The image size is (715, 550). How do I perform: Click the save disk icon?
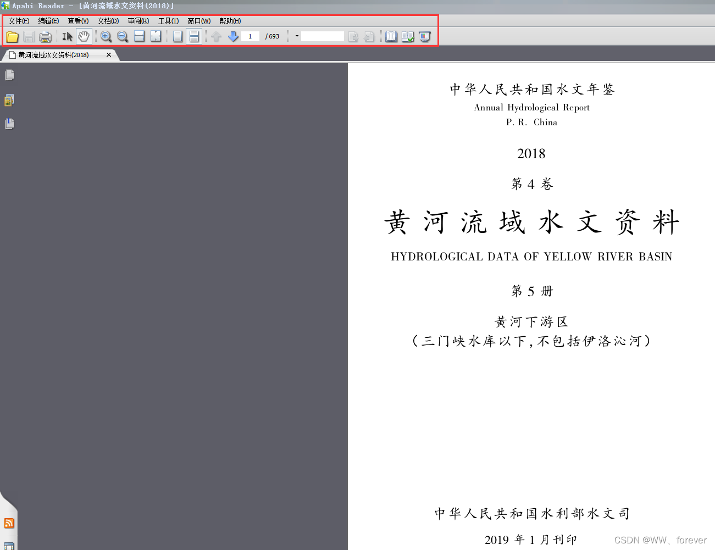[x=29, y=37]
